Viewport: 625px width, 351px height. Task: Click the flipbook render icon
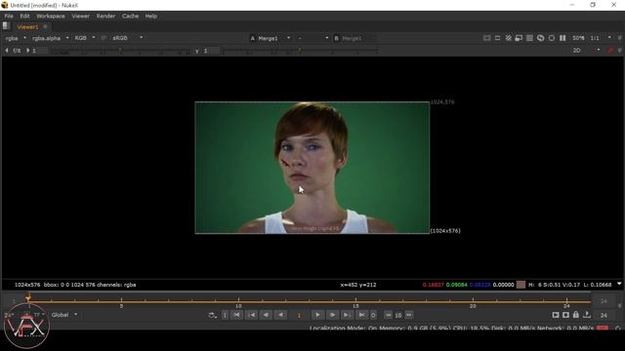(x=556, y=315)
